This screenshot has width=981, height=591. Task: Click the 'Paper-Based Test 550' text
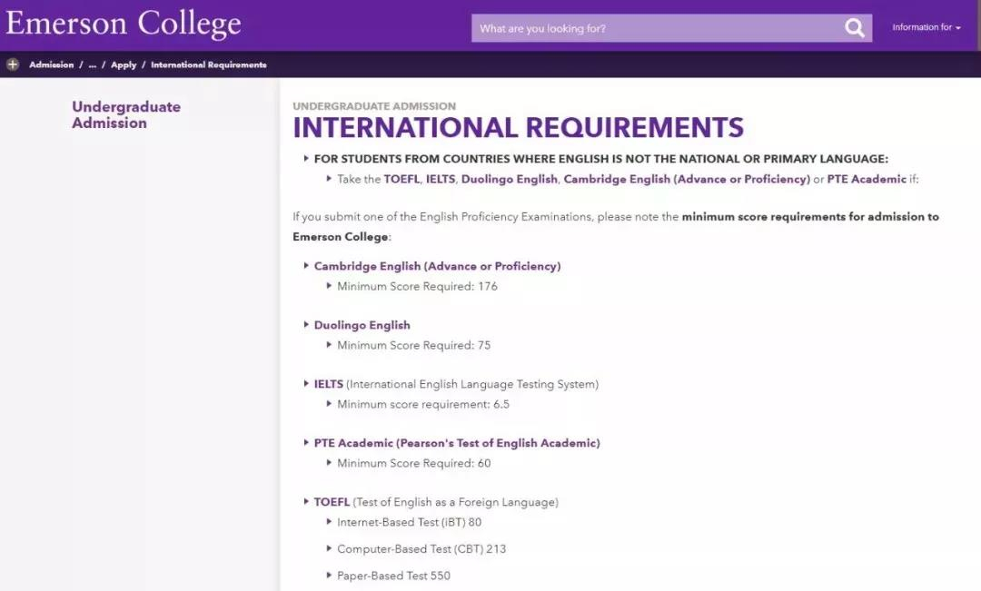(393, 576)
